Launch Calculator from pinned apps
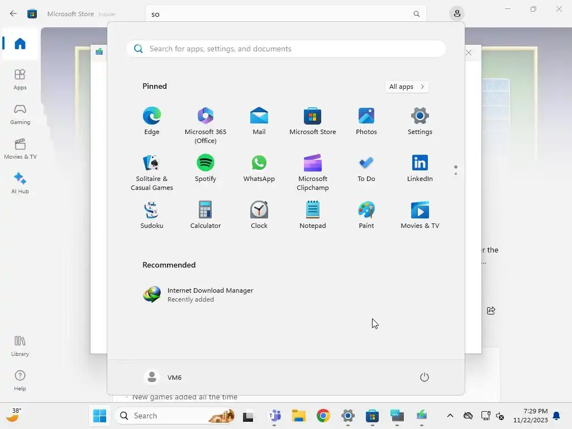This screenshot has width=572, height=429. [206, 215]
